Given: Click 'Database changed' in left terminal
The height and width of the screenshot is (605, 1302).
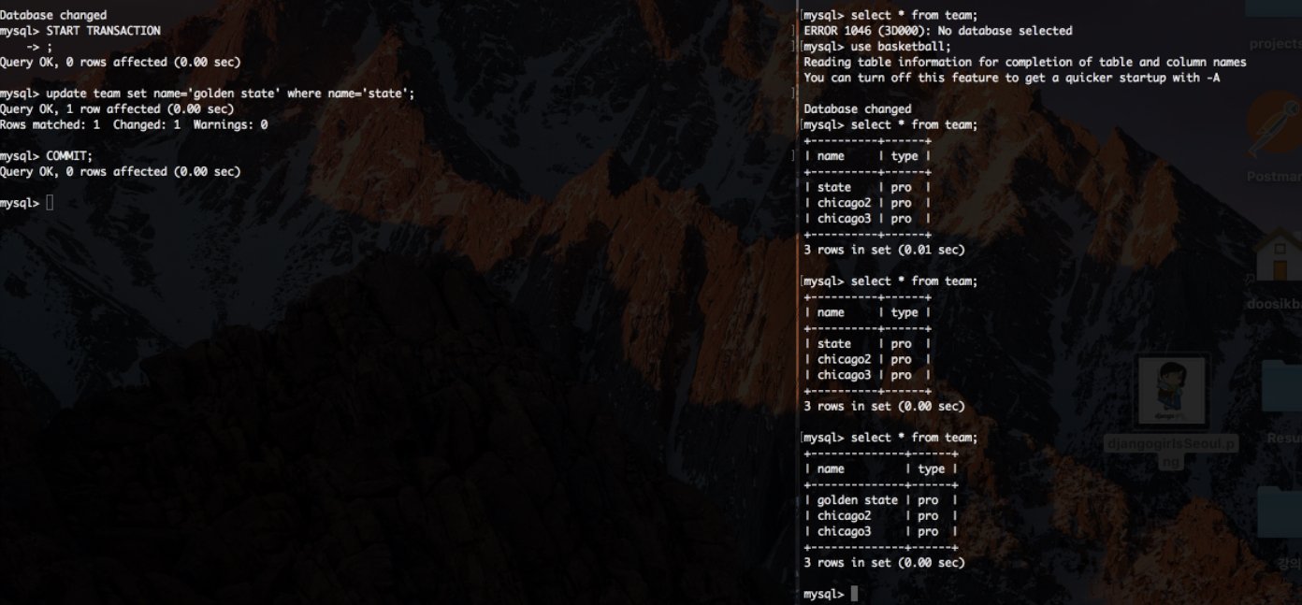Looking at the screenshot, I should point(53,15).
